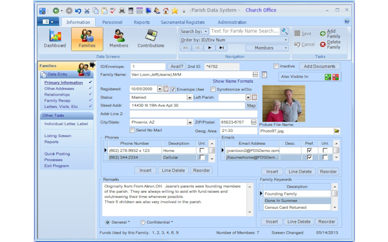Click the Help question mark icon

pyautogui.click(x=347, y=21)
